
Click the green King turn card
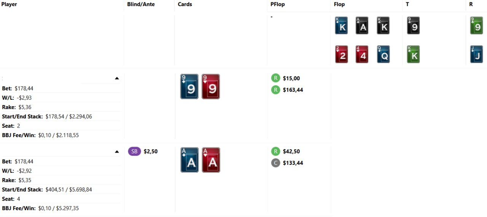pos(413,54)
